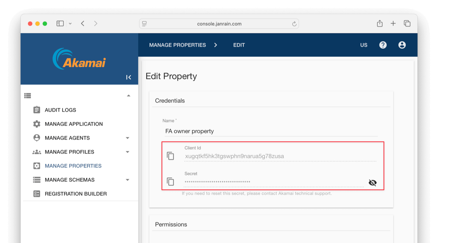454x243 pixels.
Task: Go forward in browser history
Action: pos(96,24)
